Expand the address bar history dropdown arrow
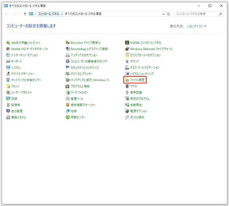Screen dimensions: 229x206 pos(164,14)
